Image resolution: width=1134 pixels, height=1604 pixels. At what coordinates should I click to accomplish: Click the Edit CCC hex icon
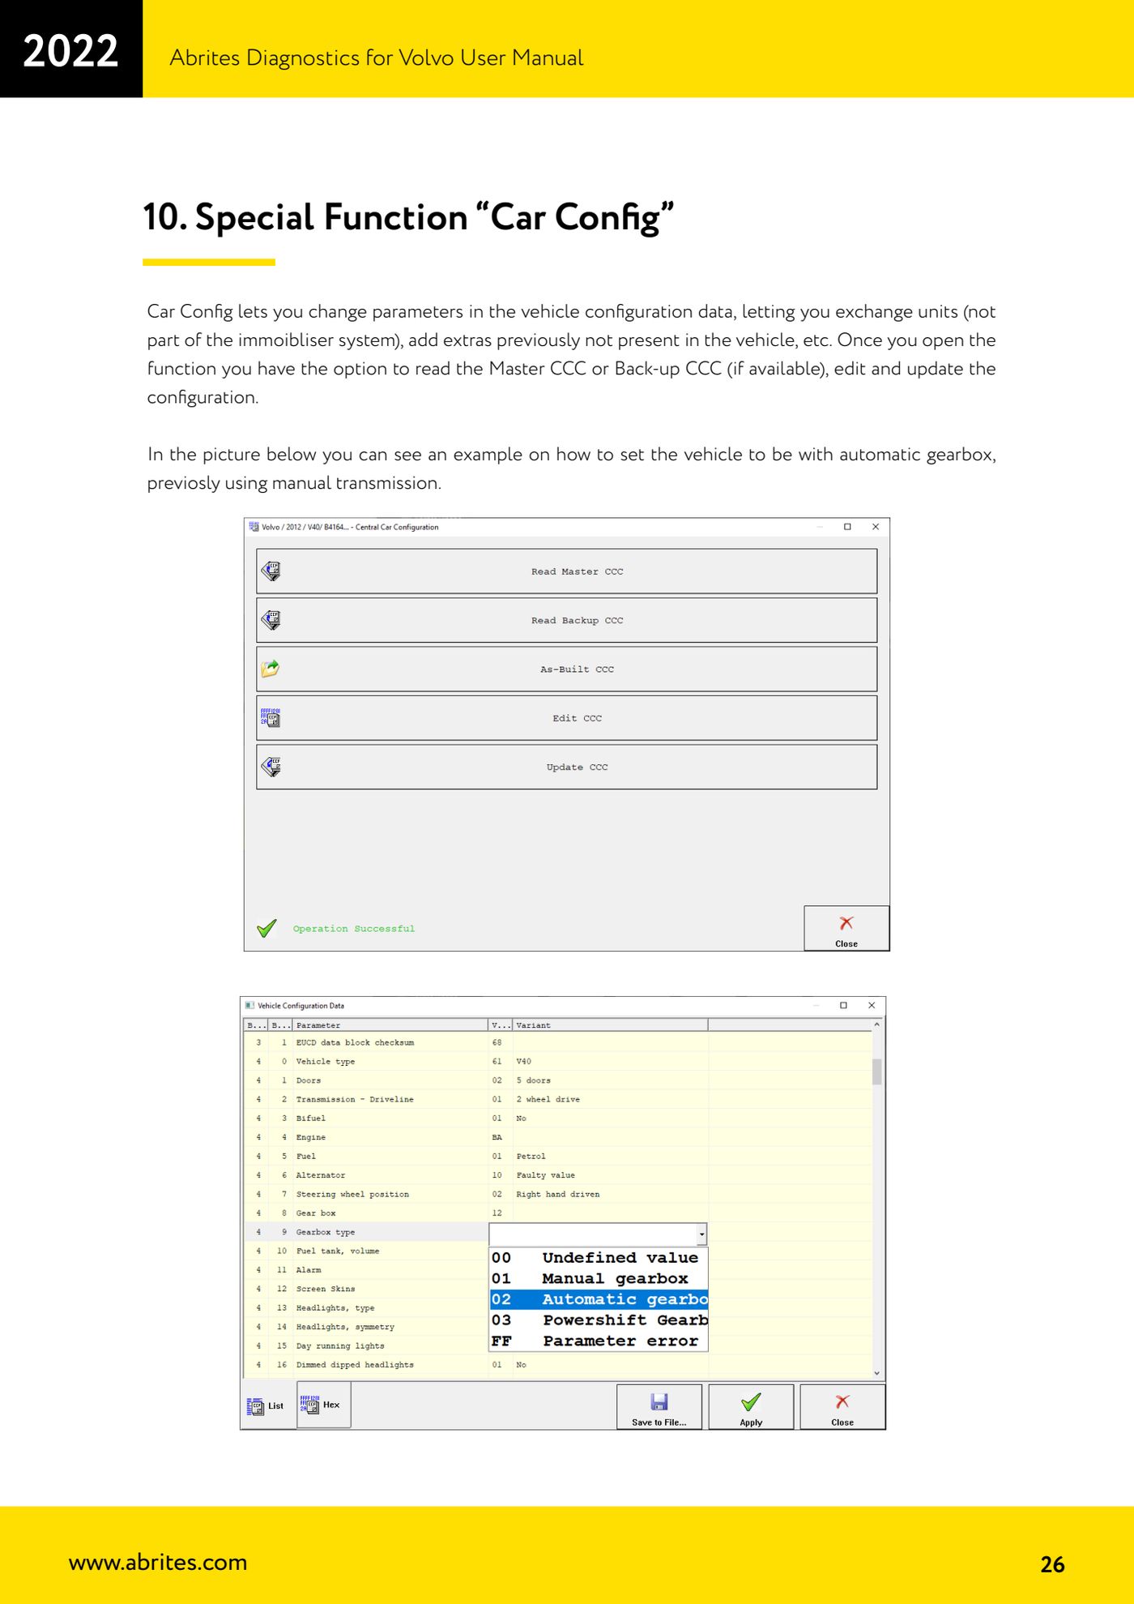(x=271, y=717)
